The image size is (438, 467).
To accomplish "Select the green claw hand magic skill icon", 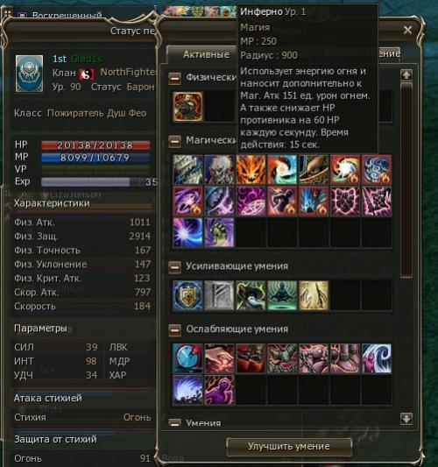I will [220, 232].
